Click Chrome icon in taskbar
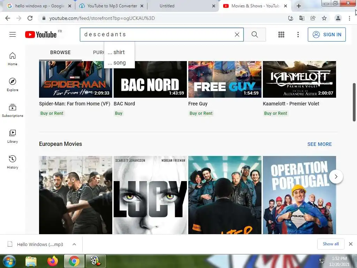This screenshot has width=357, height=268. [74, 261]
